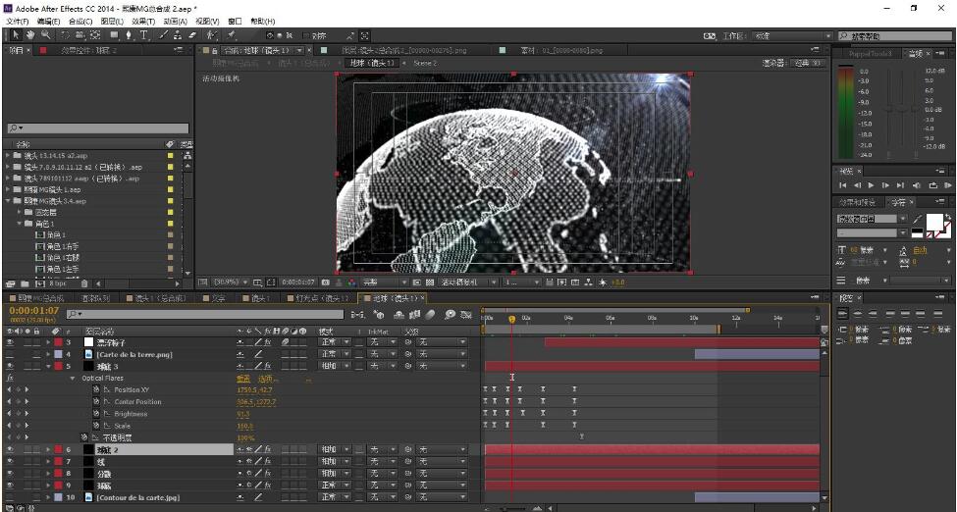
Task: Switch to the 文字 timeline tab
Action: 218,298
